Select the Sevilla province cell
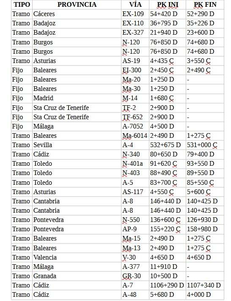Screen dimensions: 231x301 pyautogui.click(x=77, y=145)
